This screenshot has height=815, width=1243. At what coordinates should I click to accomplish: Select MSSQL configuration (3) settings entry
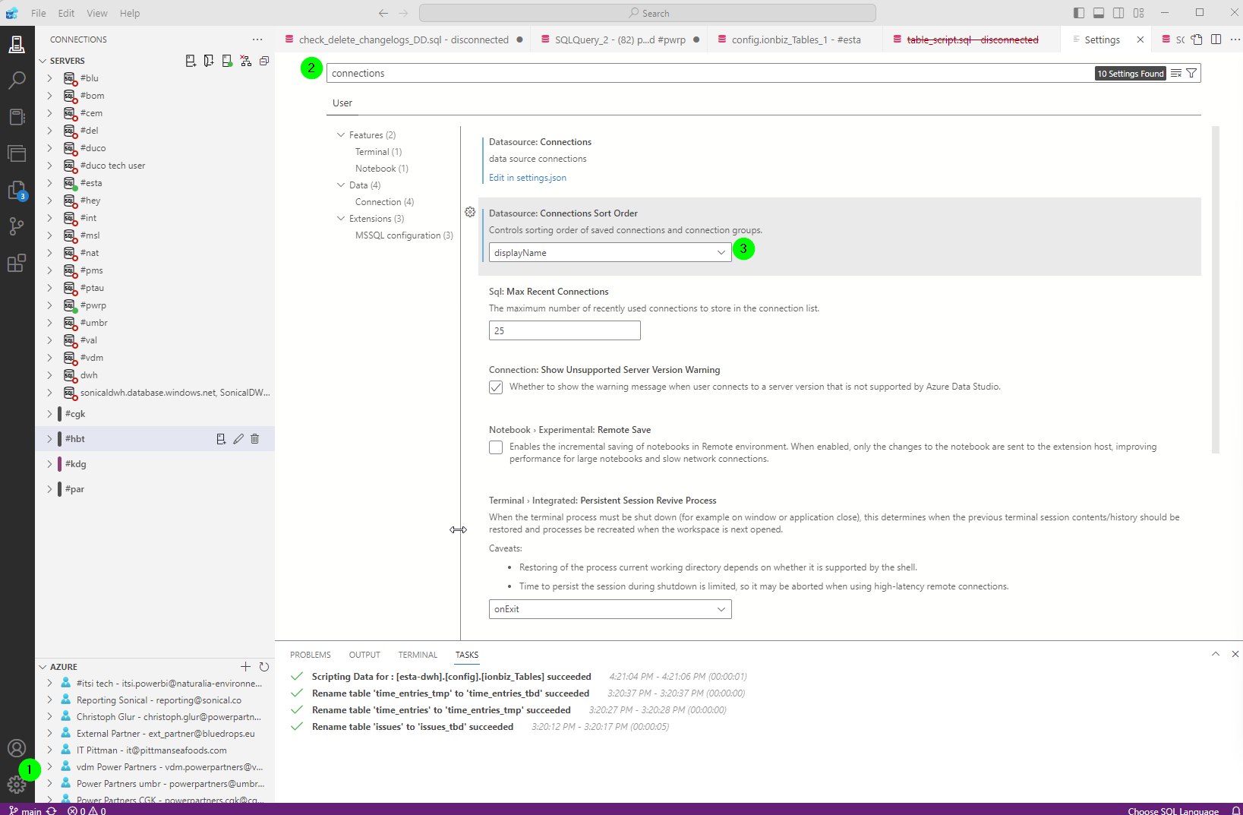click(x=404, y=235)
